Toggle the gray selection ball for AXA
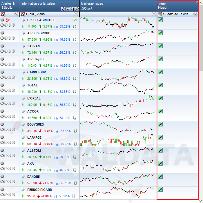The height and width of the screenshot is (203, 203). pyautogui.click(x=2, y=163)
